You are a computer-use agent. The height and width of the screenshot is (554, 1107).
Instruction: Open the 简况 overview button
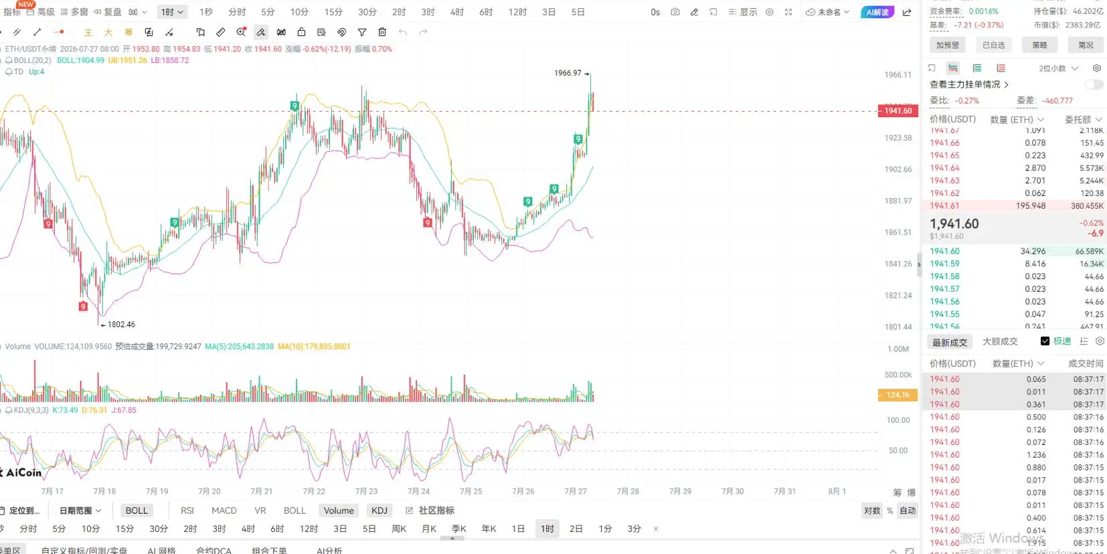[x=1086, y=45]
